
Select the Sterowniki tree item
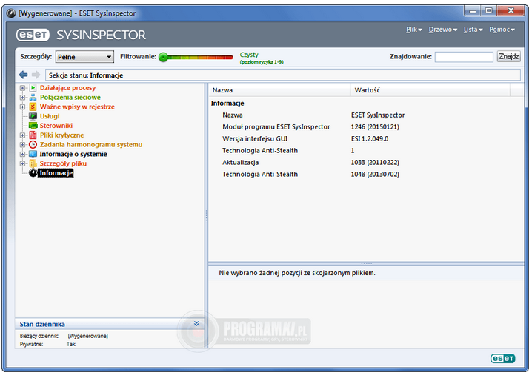tap(56, 126)
